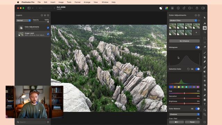Select the rectangular Selection tool
Screen dimensions: 222x125
click(x=205, y=38)
